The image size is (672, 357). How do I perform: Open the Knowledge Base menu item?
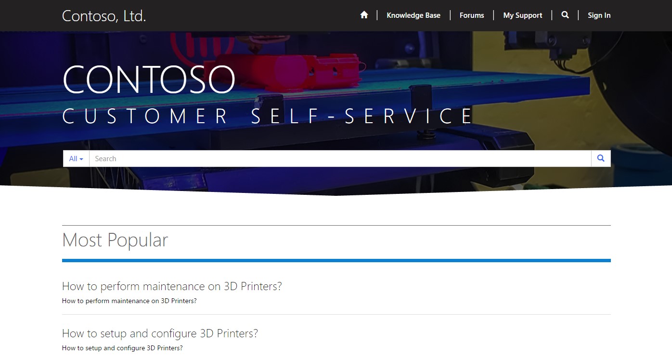pyautogui.click(x=413, y=15)
